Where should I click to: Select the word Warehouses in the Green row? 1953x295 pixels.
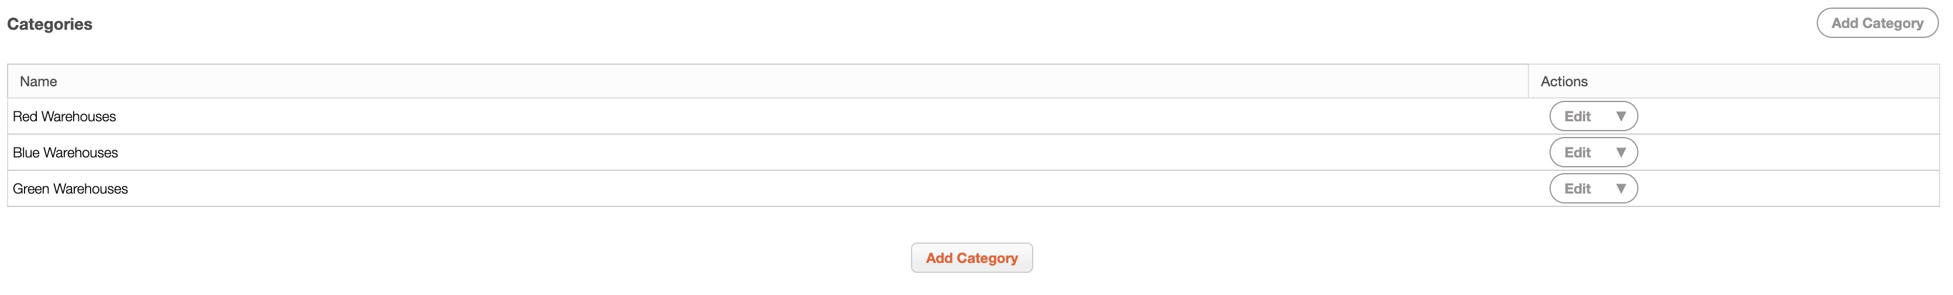(90, 189)
